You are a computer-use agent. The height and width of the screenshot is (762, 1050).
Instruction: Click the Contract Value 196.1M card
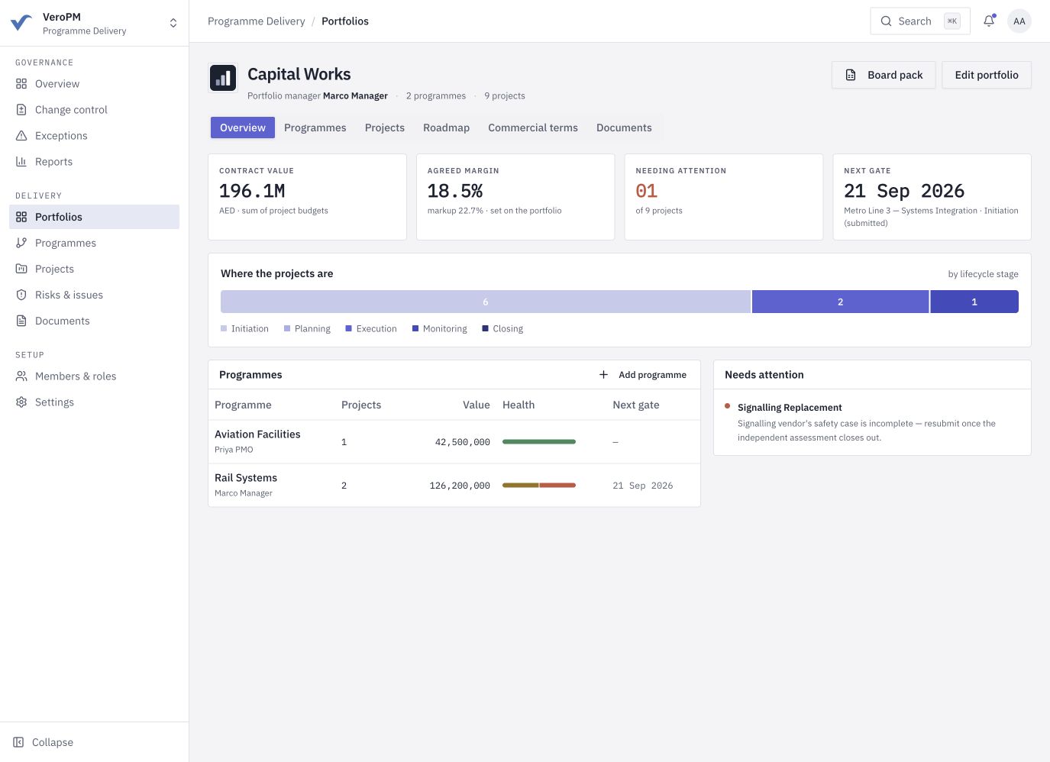click(x=307, y=197)
